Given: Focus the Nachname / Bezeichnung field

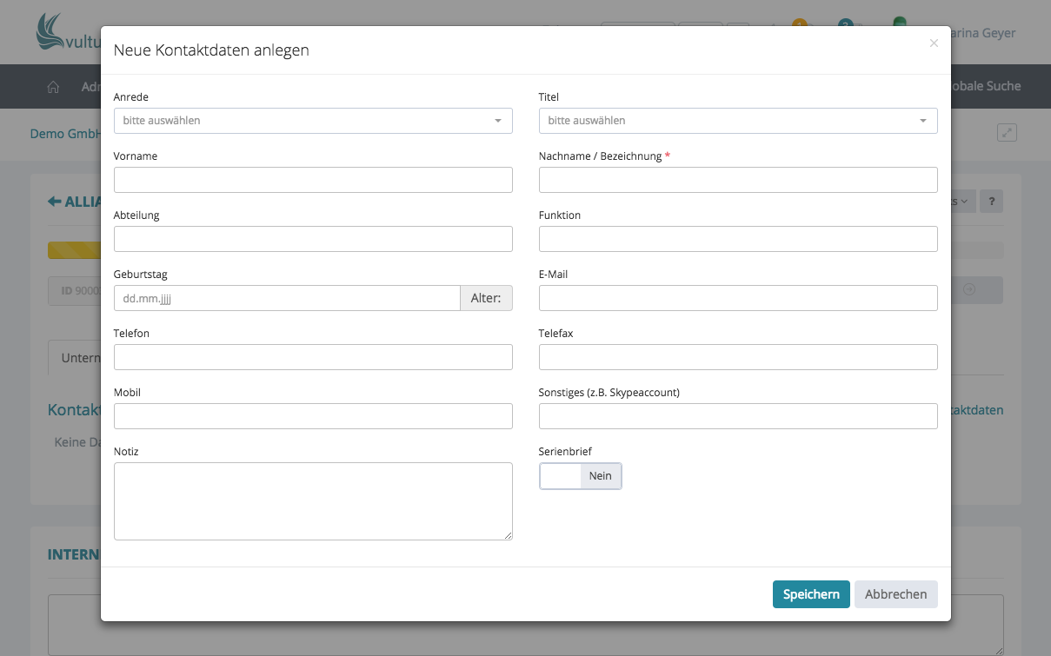Looking at the screenshot, I should click(737, 180).
